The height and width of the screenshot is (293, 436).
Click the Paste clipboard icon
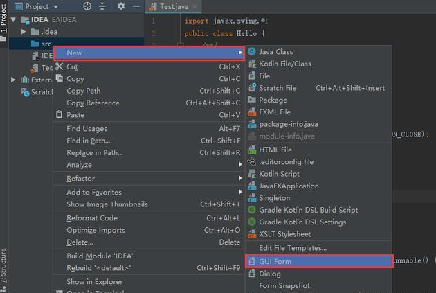coord(60,115)
